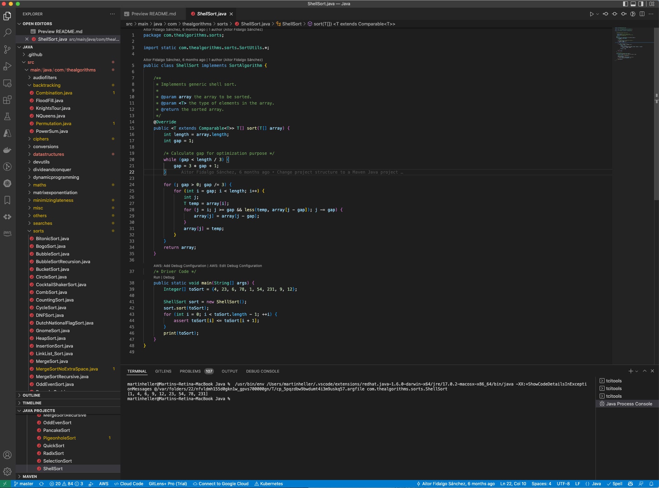Click AWS: Add Debug Configuration code lens
This screenshot has height=488, width=659.
180,266
